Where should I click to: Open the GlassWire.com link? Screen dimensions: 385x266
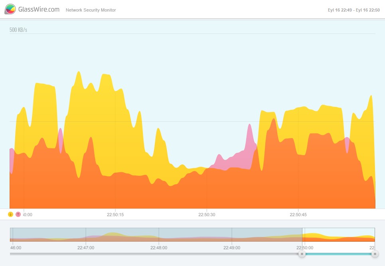pos(39,9)
